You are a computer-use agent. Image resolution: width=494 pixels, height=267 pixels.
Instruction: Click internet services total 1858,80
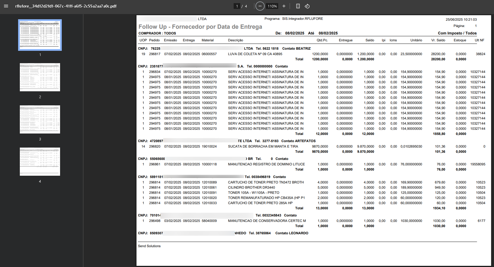click(x=439, y=134)
